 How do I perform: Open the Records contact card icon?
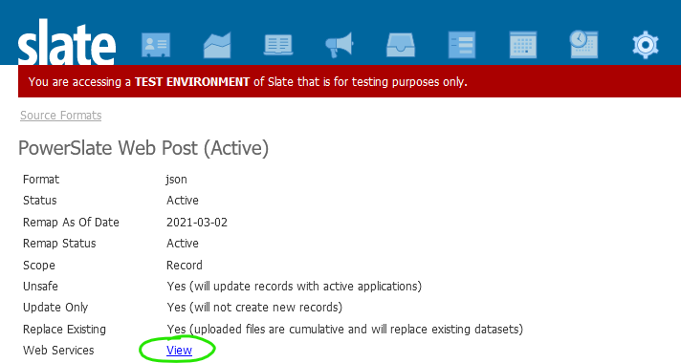point(156,45)
